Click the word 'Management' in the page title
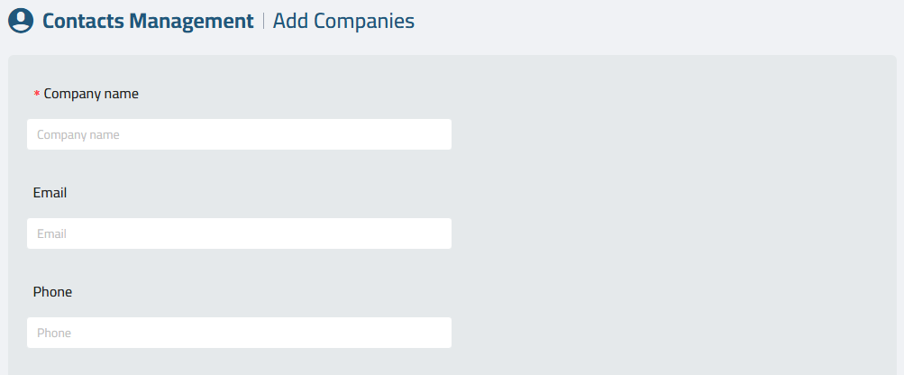This screenshot has height=375, width=904. click(x=191, y=21)
